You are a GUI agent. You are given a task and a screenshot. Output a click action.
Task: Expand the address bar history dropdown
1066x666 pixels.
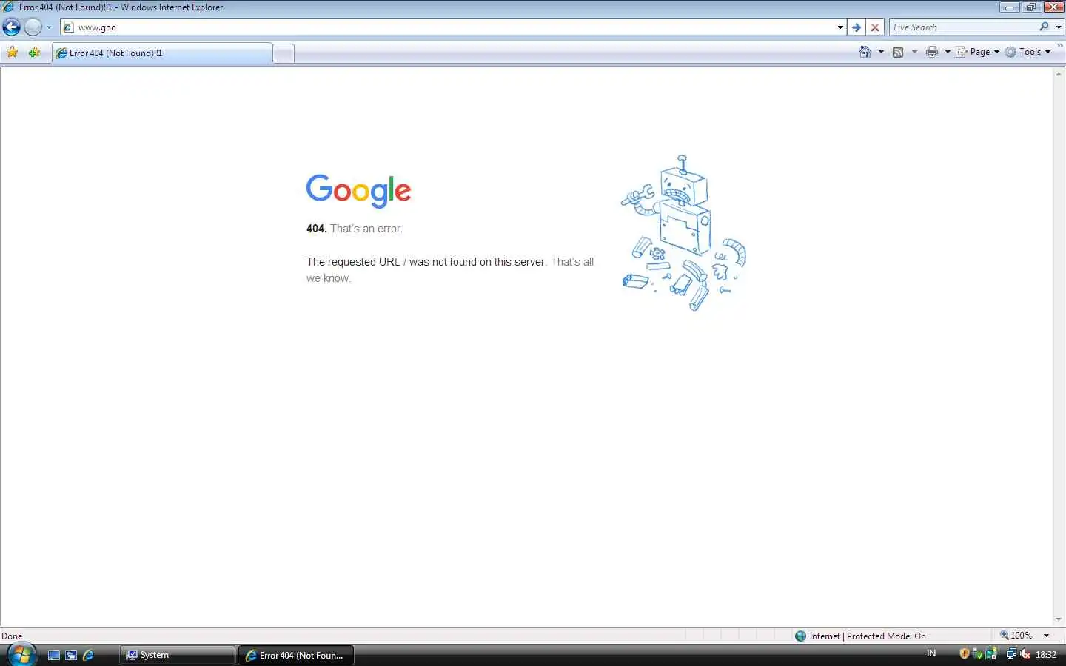840,27
